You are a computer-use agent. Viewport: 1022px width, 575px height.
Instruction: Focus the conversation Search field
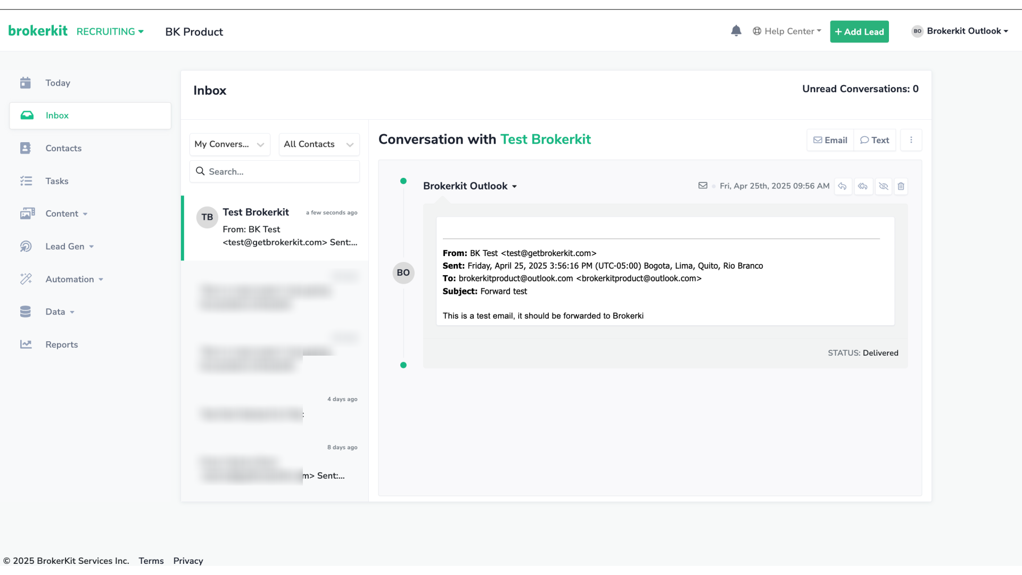(x=275, y=171)
